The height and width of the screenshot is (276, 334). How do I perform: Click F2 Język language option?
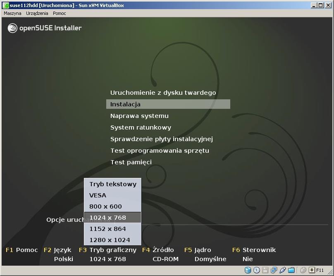[x=57, y=250]
